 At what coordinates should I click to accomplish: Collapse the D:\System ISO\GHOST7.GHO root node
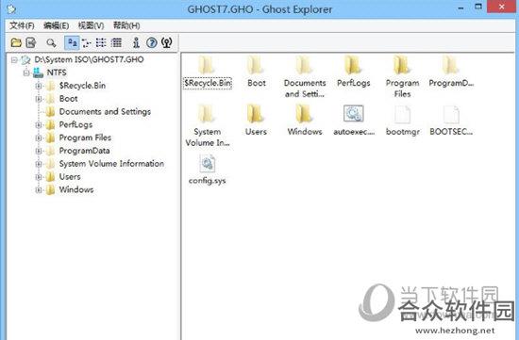point(14,59)
